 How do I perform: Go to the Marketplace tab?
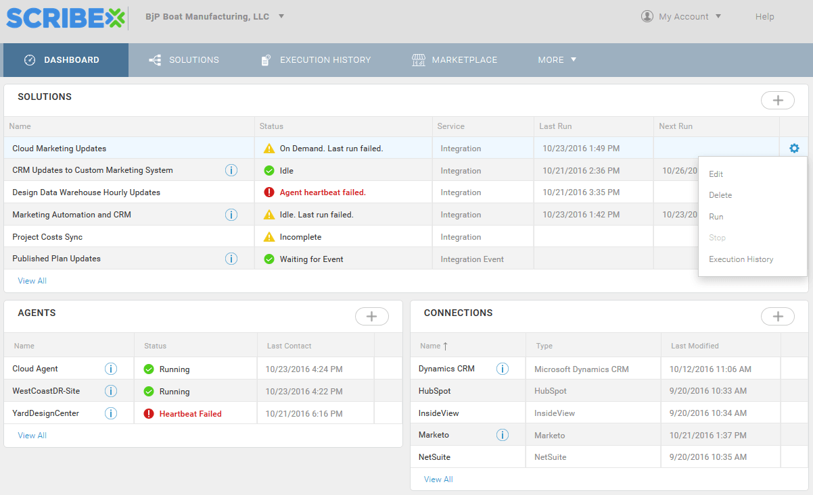coord(455,60)
